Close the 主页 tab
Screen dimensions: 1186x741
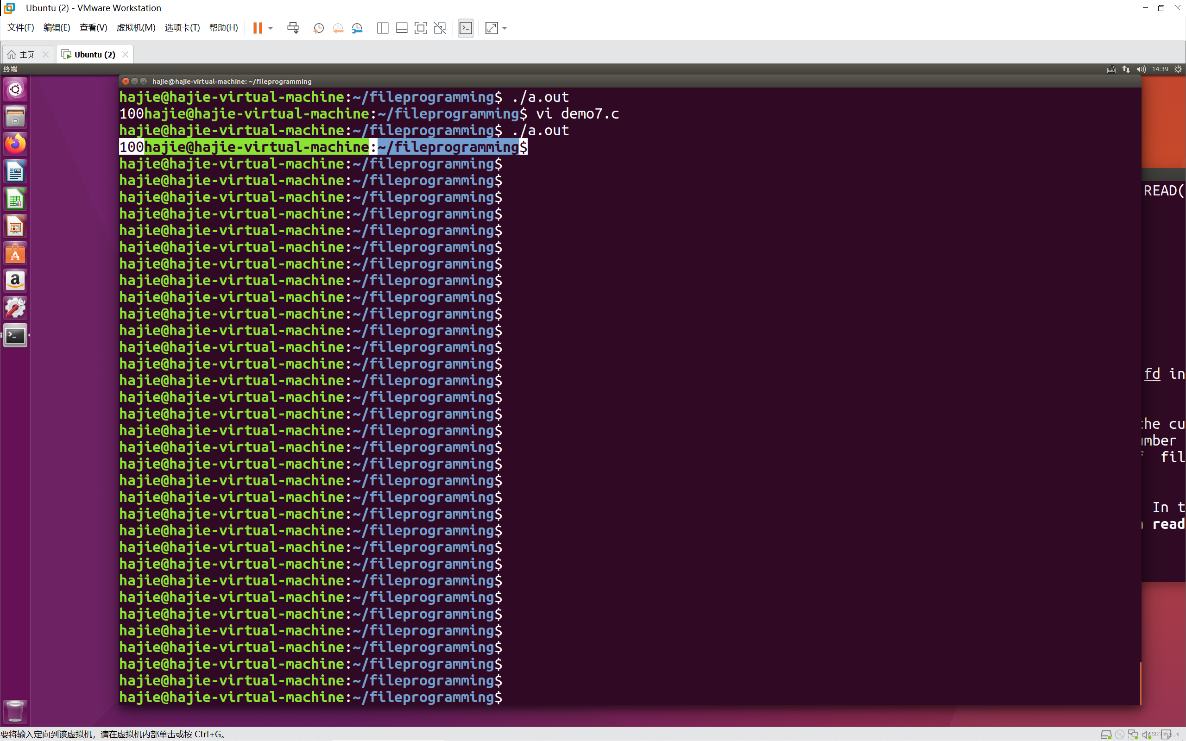45,54
